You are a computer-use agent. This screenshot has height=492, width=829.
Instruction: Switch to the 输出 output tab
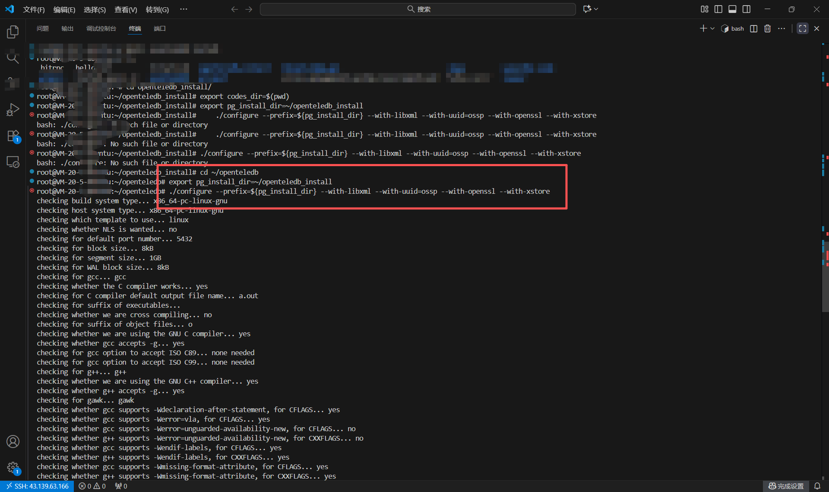coord(67,28)
